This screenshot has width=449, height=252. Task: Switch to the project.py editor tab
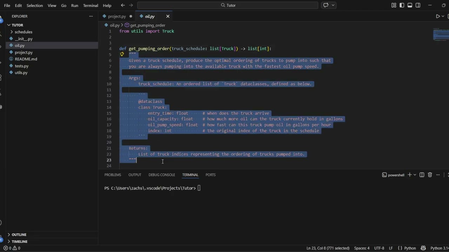(117, 16)
